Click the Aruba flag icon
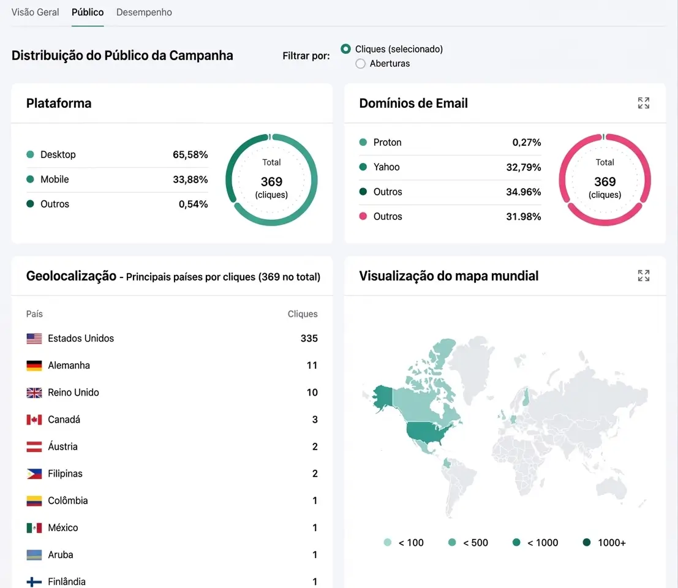 point(34,555)
